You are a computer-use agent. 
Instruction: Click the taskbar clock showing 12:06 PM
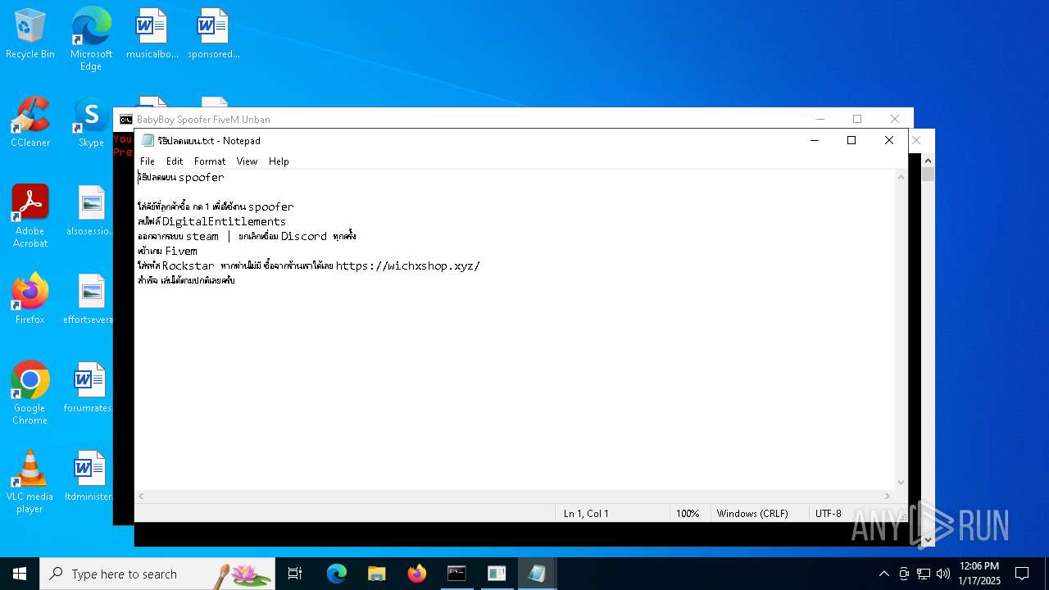tap(979, 574)
